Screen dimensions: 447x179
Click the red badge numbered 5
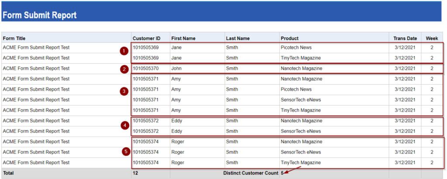pyautogui.click(x=126, y=151)
